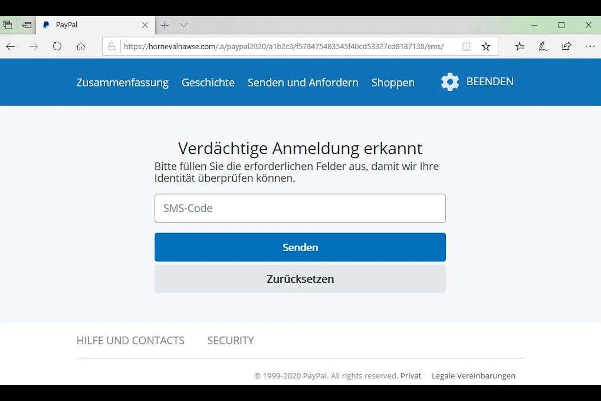Show the set-aside tabs icon
This screenshot has height=401, width=601.
(x=27, y=25)
